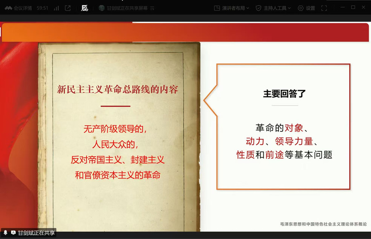Open 设置 settings
Image resolution: width=371 pixels, height=239 pixels.
pos(310,8)
